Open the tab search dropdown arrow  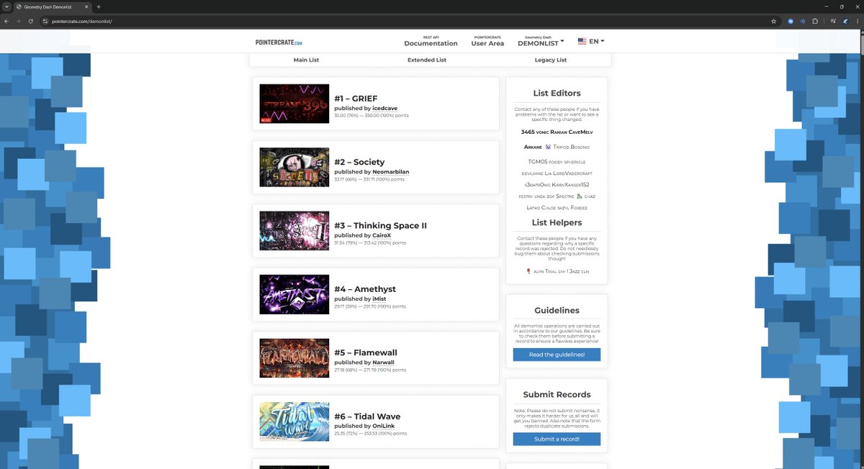click(6, 6)
